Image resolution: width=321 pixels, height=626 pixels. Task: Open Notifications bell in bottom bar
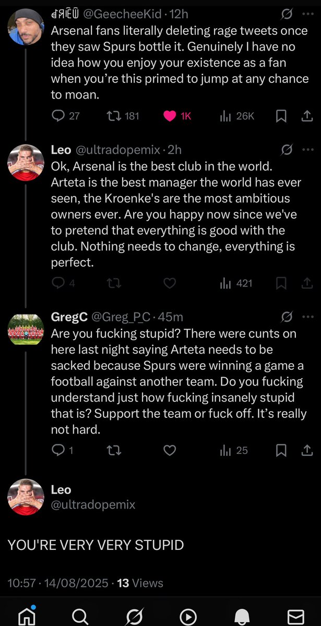click(x=242, y=616)
